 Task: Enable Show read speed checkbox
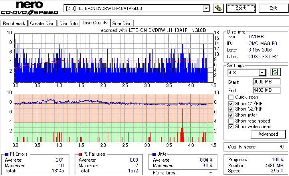[x=231, y=121]
